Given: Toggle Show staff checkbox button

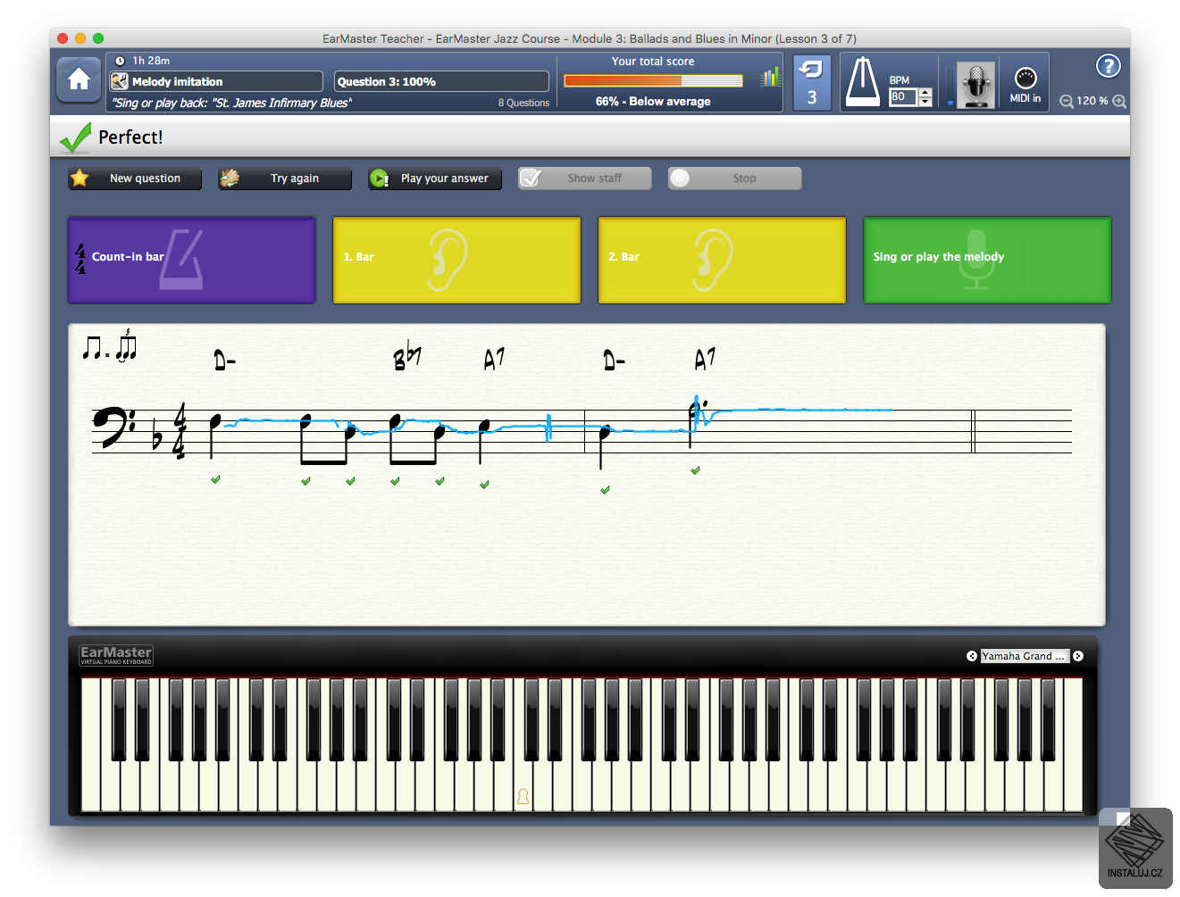Looking at the screenshot, I should 585,179.
